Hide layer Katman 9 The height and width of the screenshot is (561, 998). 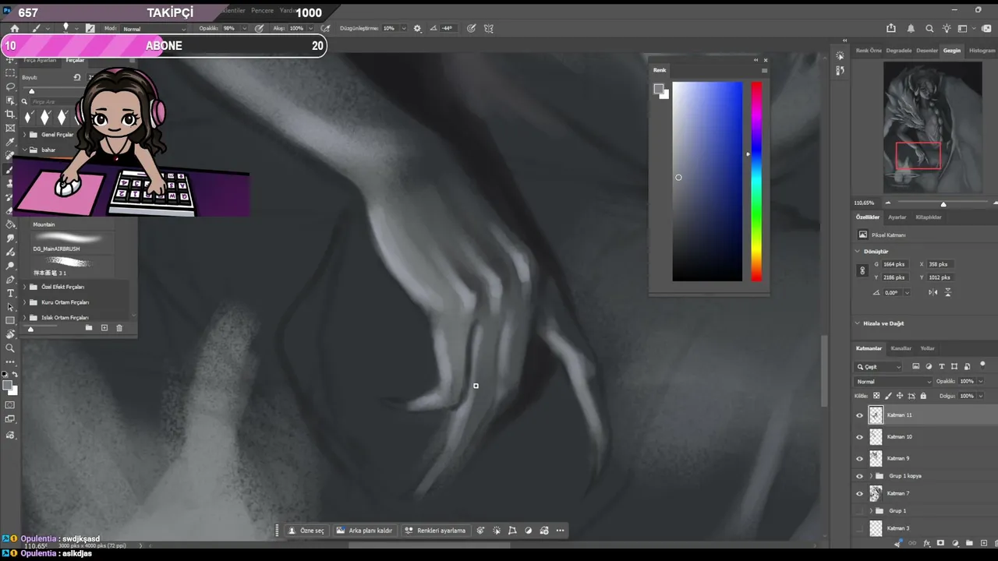click(x=860, y=459)
